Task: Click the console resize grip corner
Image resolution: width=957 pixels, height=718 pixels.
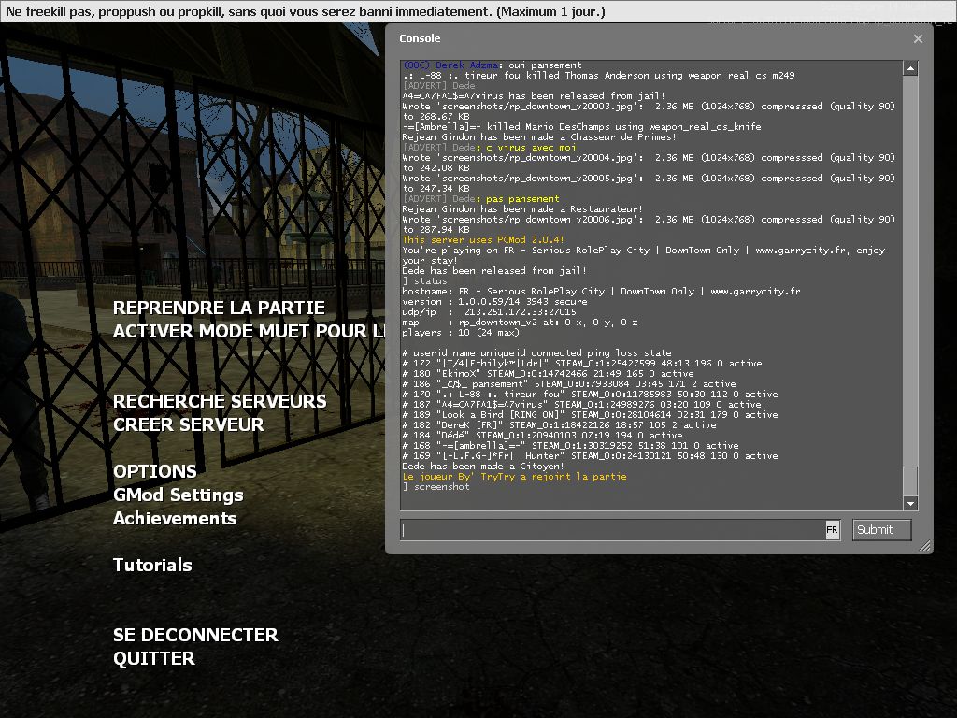Action: click(925, 546)
